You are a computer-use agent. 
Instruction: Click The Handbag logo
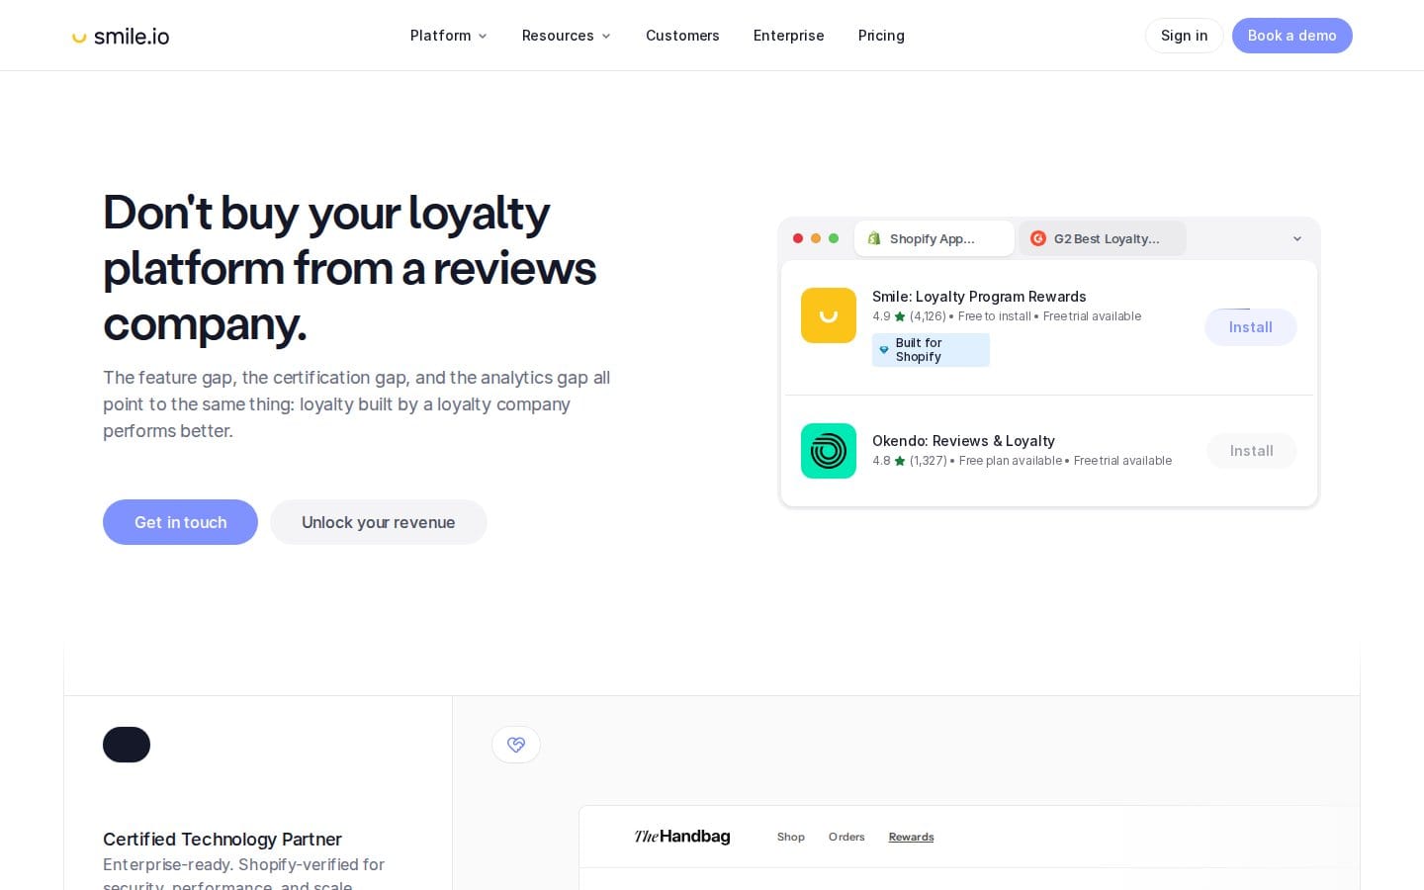[x=682, y=837]
